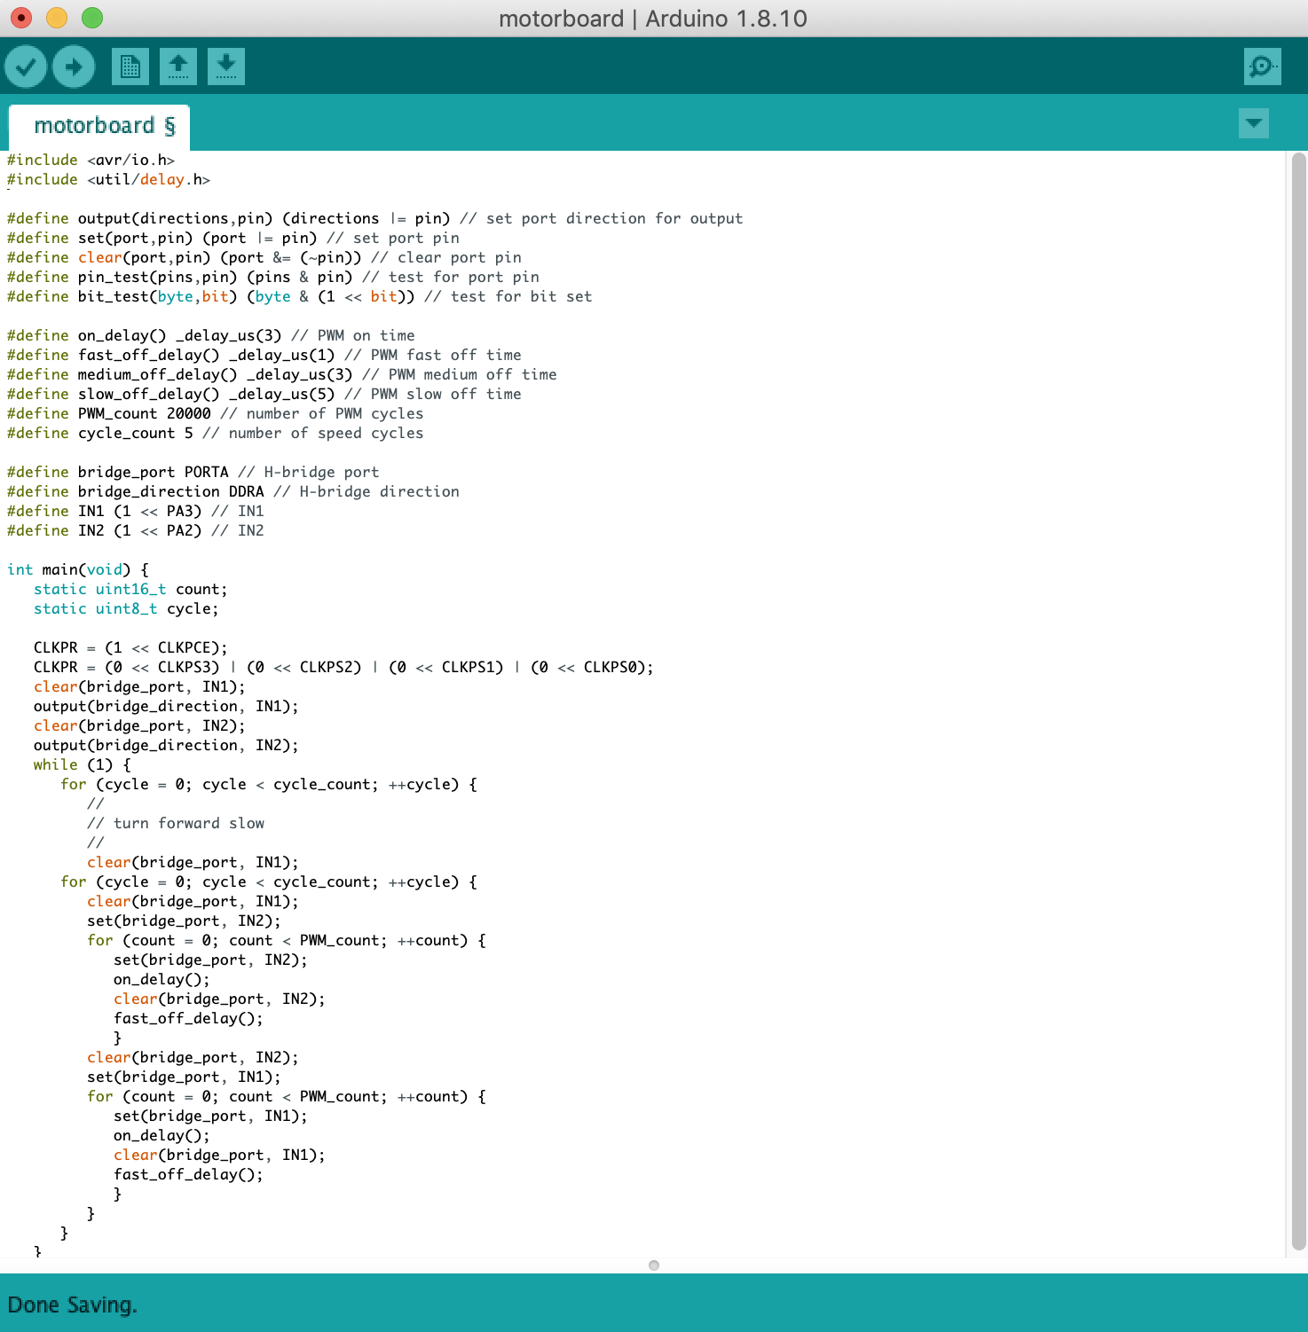1308x1332 pixels.
Task: Create a new sketch with New icon
Action: (130, 67)
